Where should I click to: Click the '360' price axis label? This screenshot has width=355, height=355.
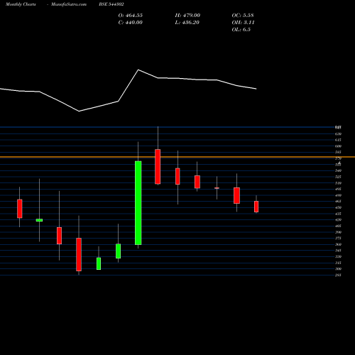pyautogui.click(x=338, y=244)
